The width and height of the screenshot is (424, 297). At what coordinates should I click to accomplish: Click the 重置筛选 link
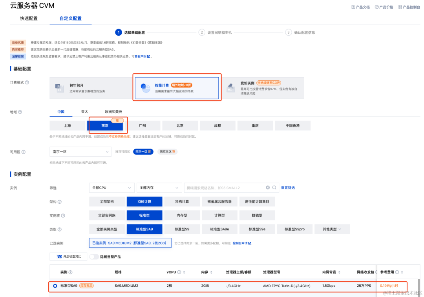coord(288,188)
